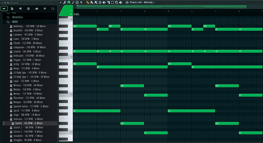Screen dimensions: 263x143
Task: Click the arrow after Melody title
Action: [x=154, y=2]
